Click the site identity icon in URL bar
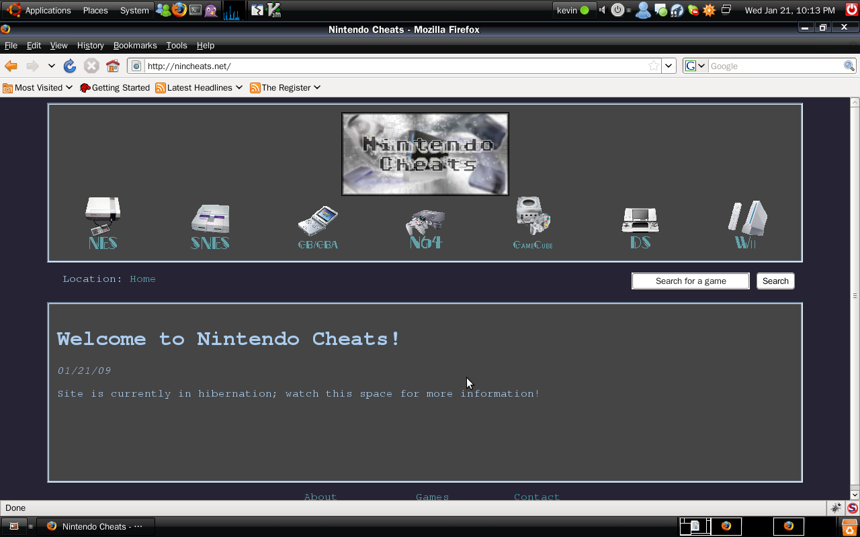 (136, 66)
